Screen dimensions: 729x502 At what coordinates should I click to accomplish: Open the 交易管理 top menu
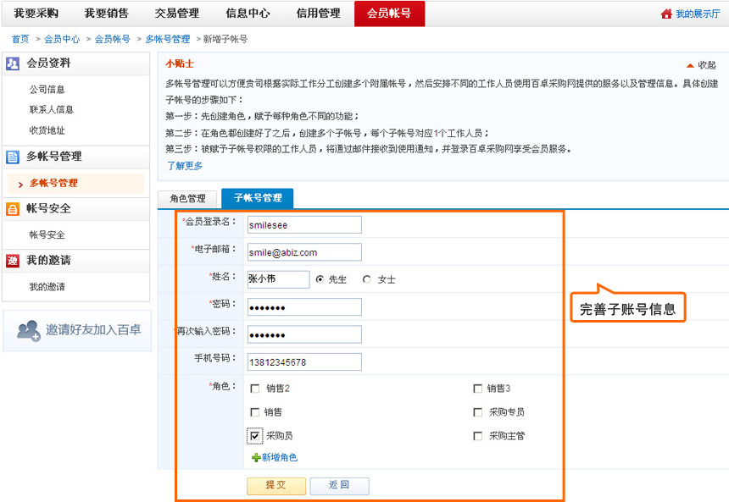[176, 14]
